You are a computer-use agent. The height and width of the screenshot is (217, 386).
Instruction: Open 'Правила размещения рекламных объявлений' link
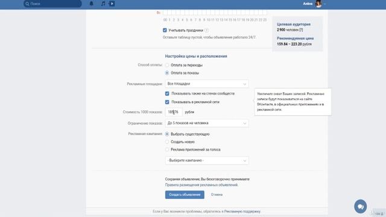point(201,185)
